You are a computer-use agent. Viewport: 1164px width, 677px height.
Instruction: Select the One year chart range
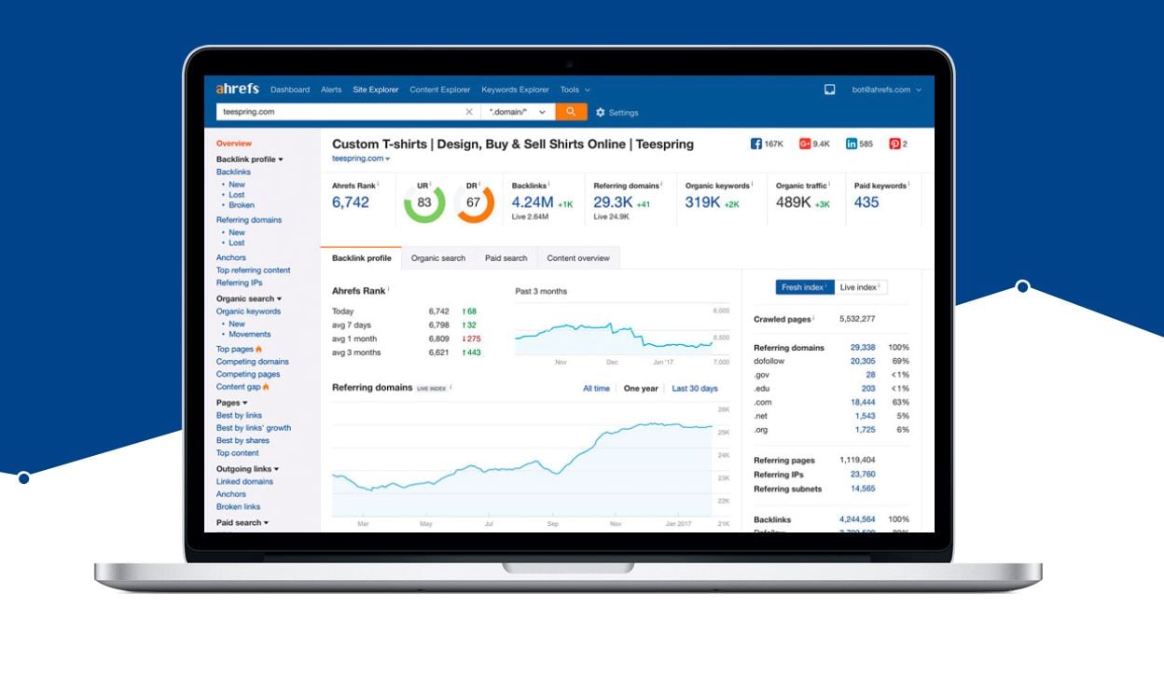641,389
